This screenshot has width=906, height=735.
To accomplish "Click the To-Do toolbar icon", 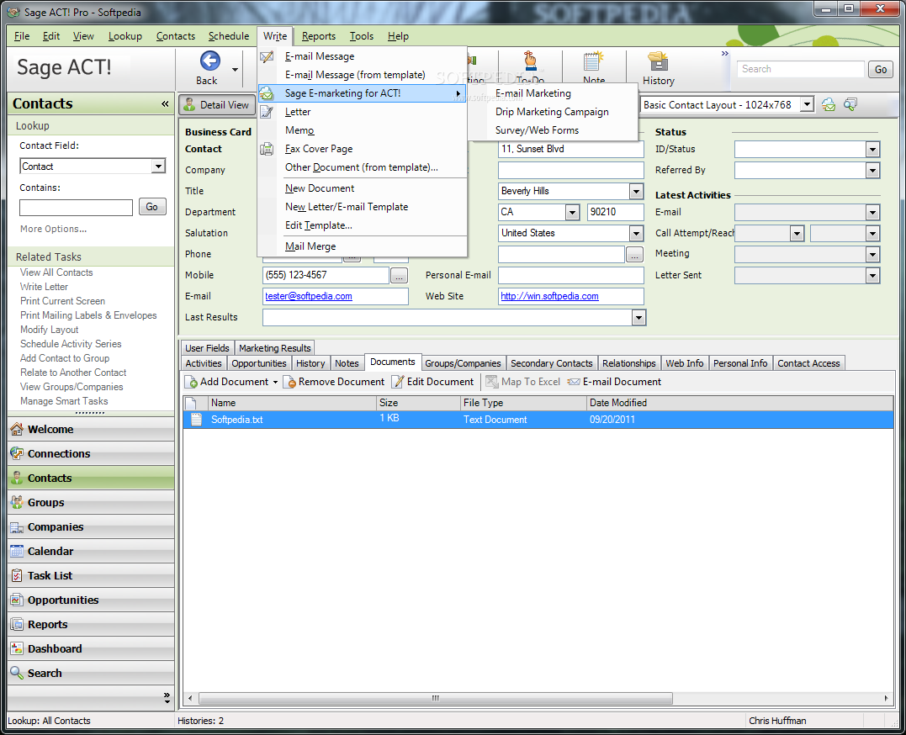I will point(530,61).
